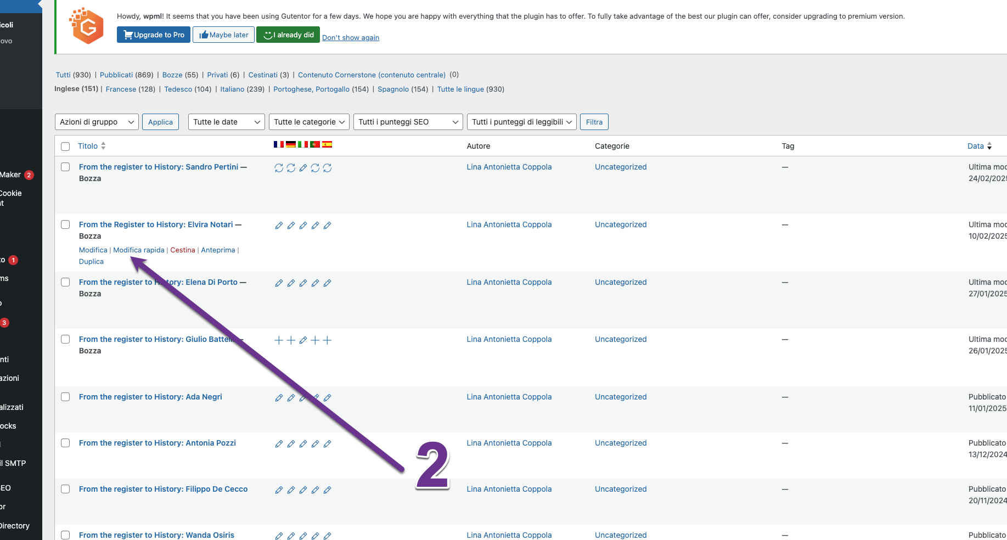Add German translation for Giulio Battelli post
The height and width of the screenshot is (540, 1007).
(x=291, y=340)
